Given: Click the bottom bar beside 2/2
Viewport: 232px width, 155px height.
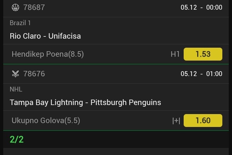Looking at the screenshot, I should click(x=129, y=140).
